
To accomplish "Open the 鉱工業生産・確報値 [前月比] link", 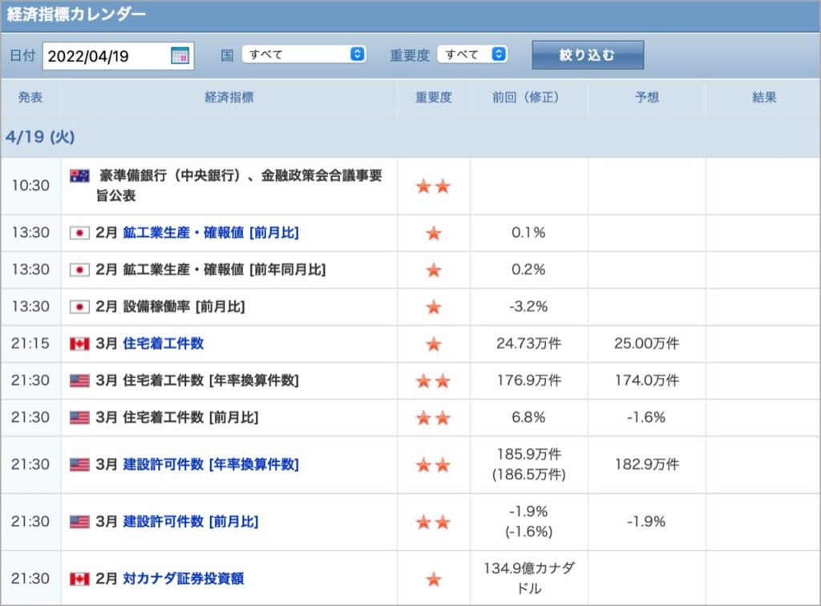I will (x=211, y=233).
